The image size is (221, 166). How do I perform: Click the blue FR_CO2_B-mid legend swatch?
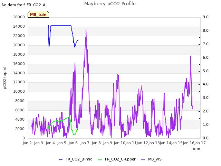point(61,160)
